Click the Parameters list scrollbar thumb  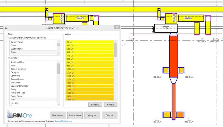point(58,69)
